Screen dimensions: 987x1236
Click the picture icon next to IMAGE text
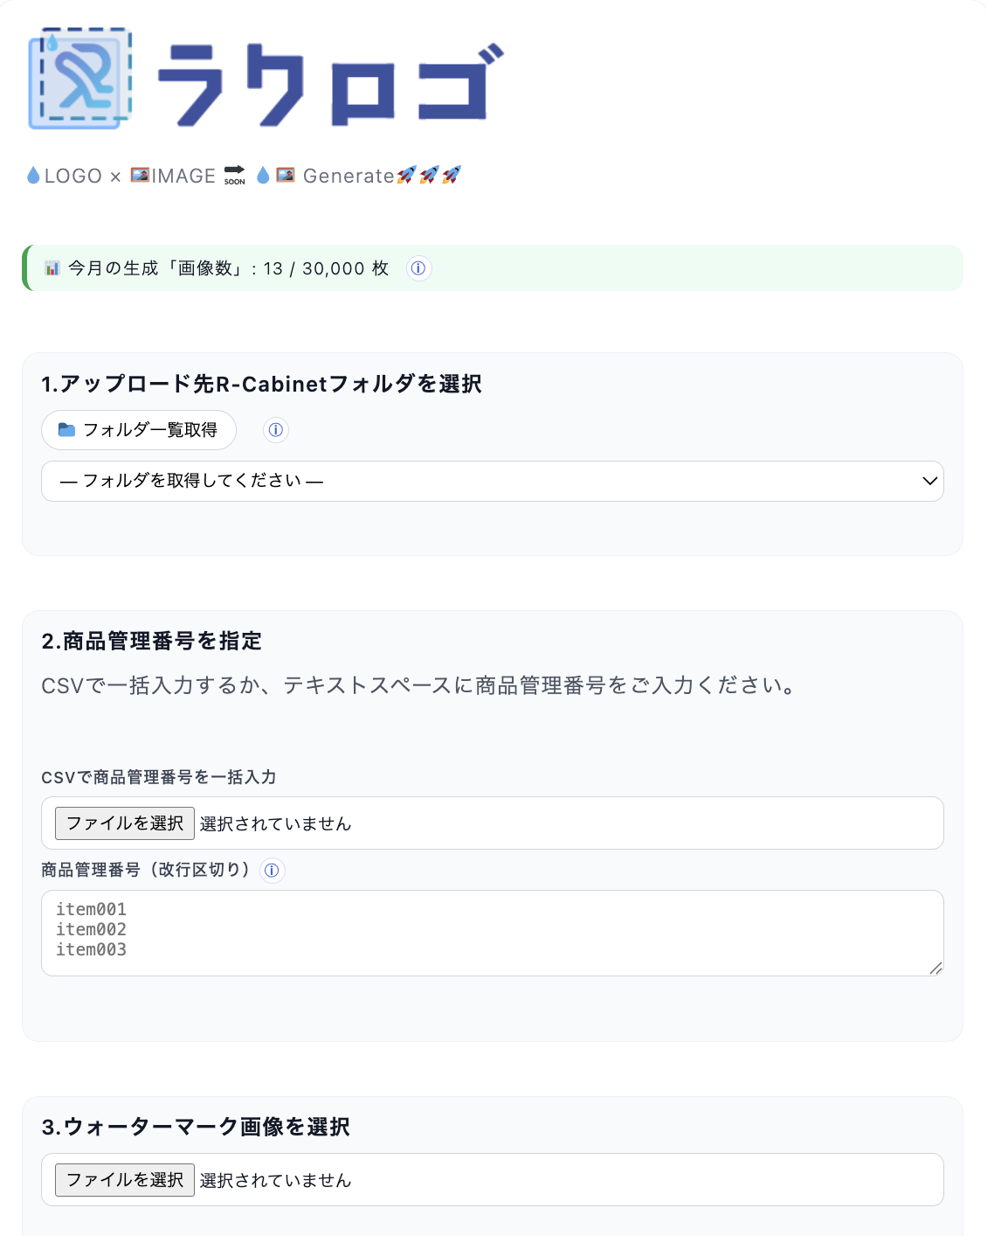coord(139,174)
